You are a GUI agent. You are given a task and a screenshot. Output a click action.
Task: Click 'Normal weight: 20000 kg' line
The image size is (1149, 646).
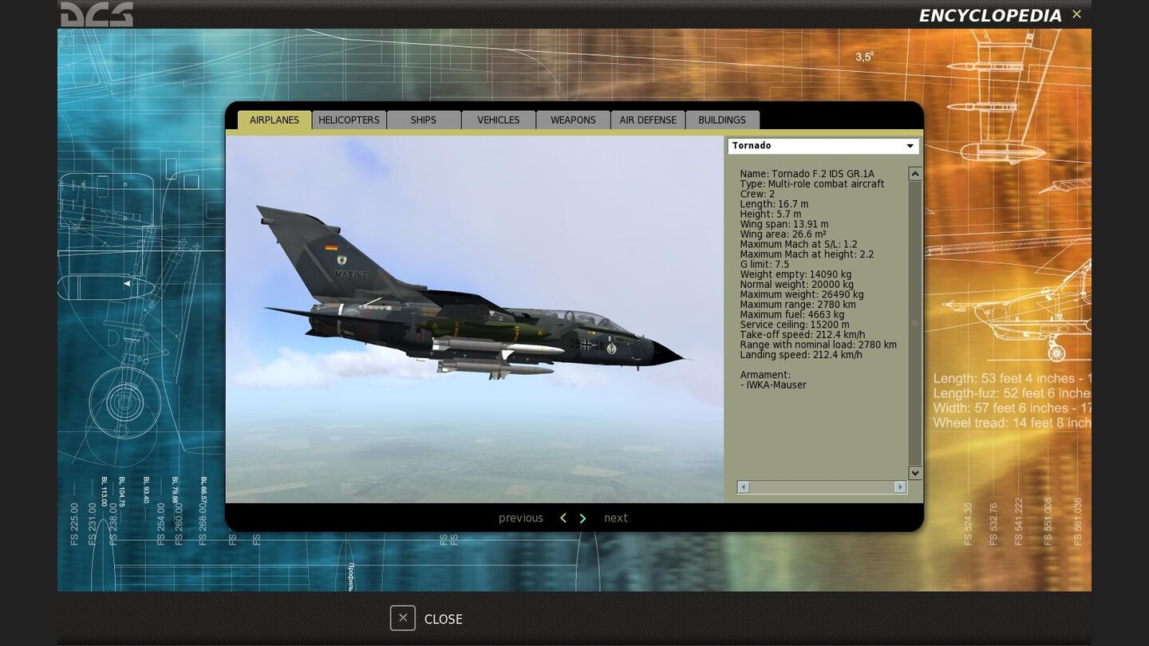pyautogui.click(x=796, y=285)
